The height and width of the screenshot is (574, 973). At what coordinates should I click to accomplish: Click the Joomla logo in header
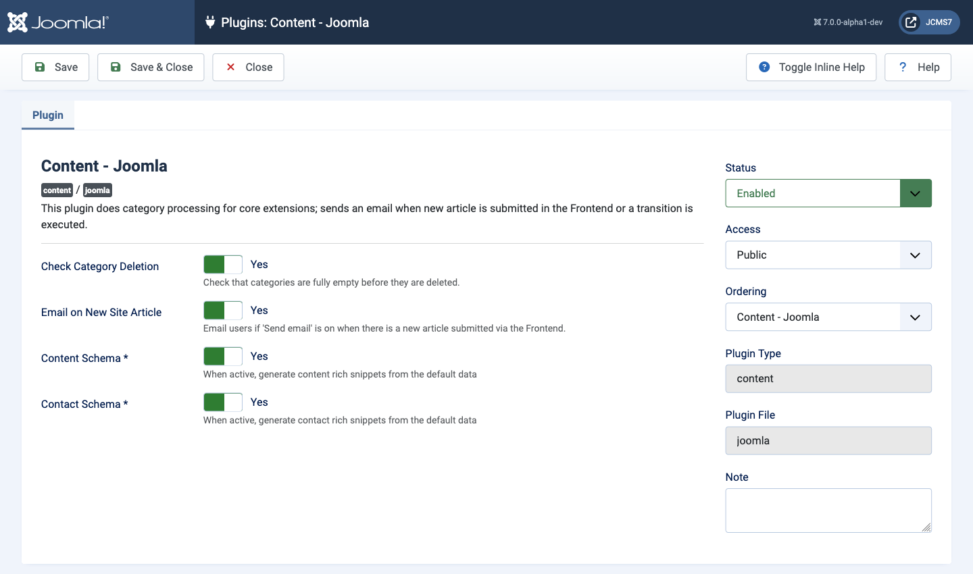coord(57,22)
